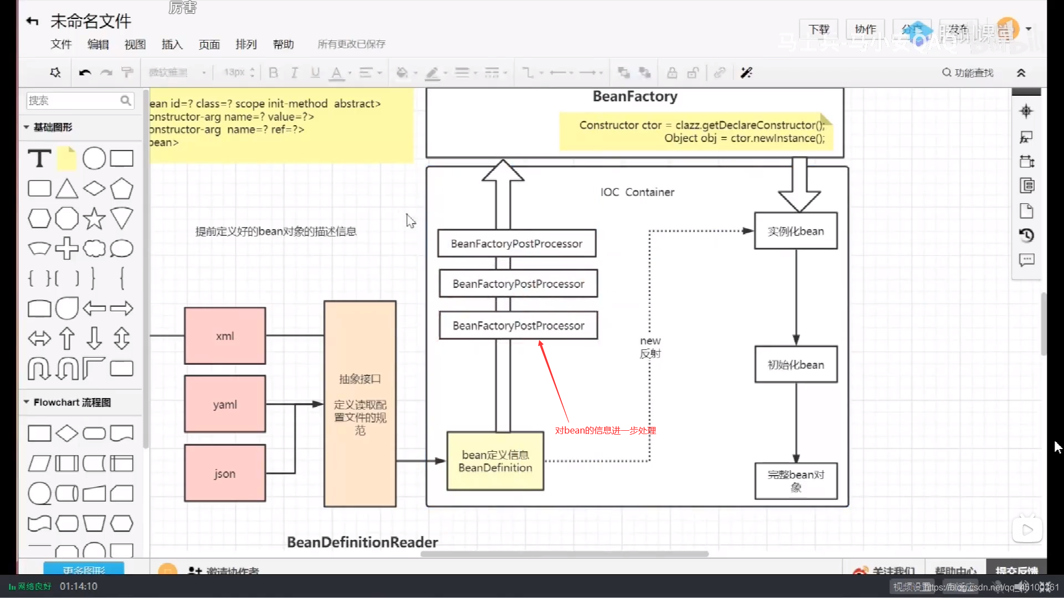The image size is (1064, 598).
Task: Open the 排列 menu
Action: [246, 44]
